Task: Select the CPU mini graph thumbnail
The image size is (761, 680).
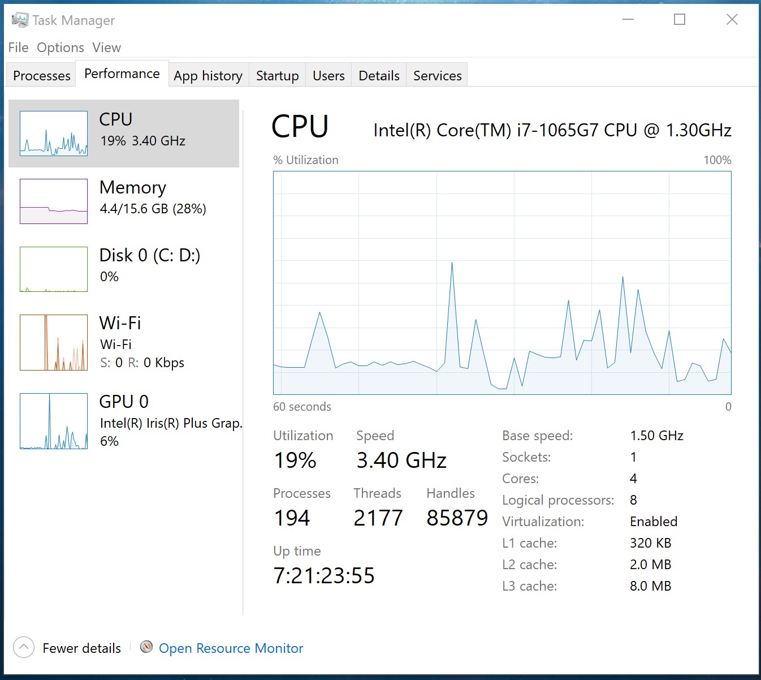Action: (54, 134)
